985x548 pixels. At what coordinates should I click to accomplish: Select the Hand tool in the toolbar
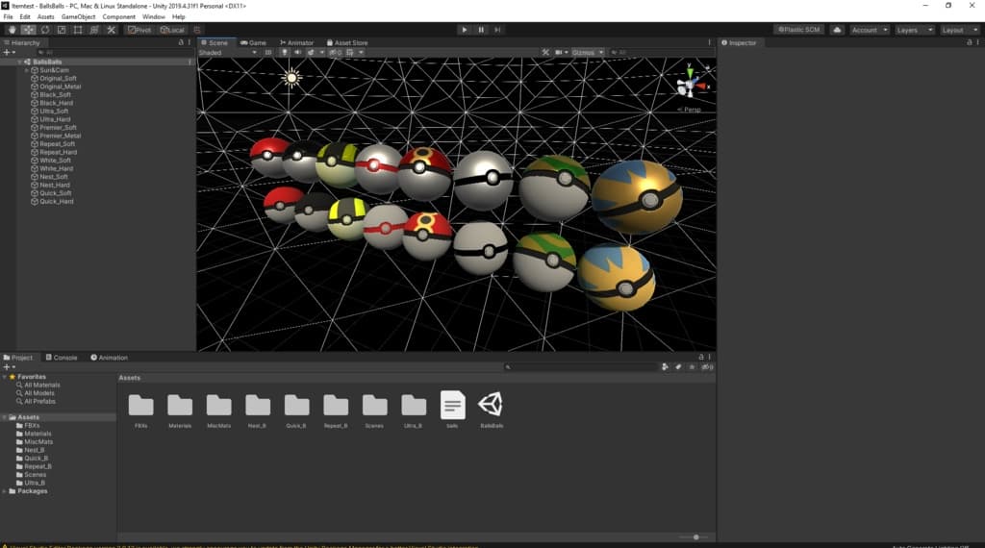pos(12,30)
